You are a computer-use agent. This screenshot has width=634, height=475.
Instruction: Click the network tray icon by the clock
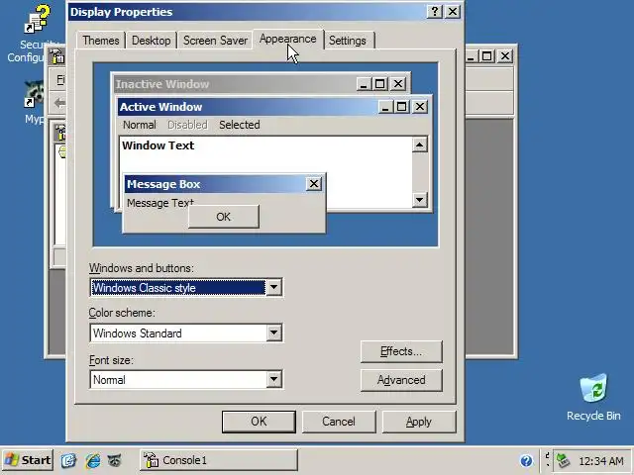click(563, 460)
